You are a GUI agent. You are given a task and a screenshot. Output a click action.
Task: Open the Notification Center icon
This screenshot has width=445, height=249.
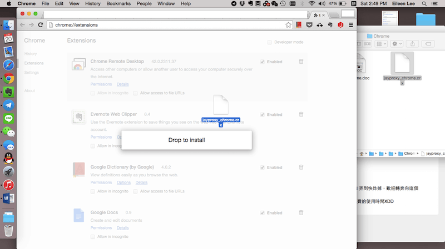point(434,4)
